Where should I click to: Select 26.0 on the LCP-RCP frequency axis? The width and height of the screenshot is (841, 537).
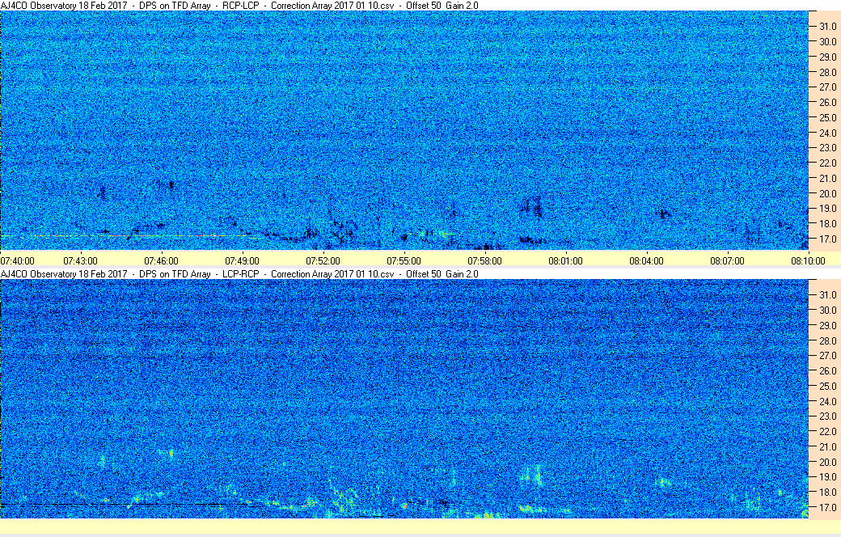click(x=827, y=370)
